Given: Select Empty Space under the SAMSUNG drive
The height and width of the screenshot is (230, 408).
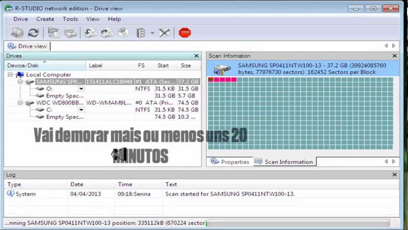Looking at the screenshot, I should (x=65, y=96).
